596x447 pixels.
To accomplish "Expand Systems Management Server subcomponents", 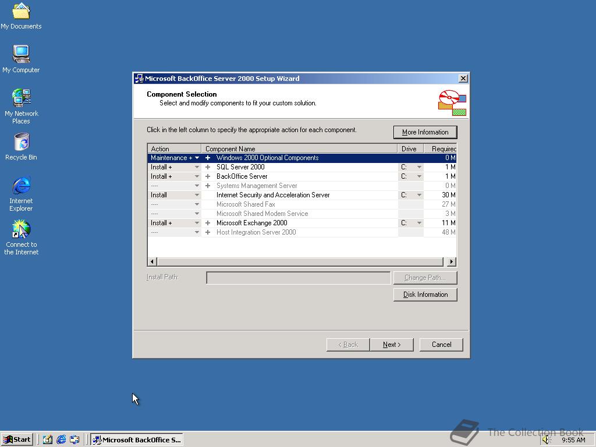I will [208, 186].
